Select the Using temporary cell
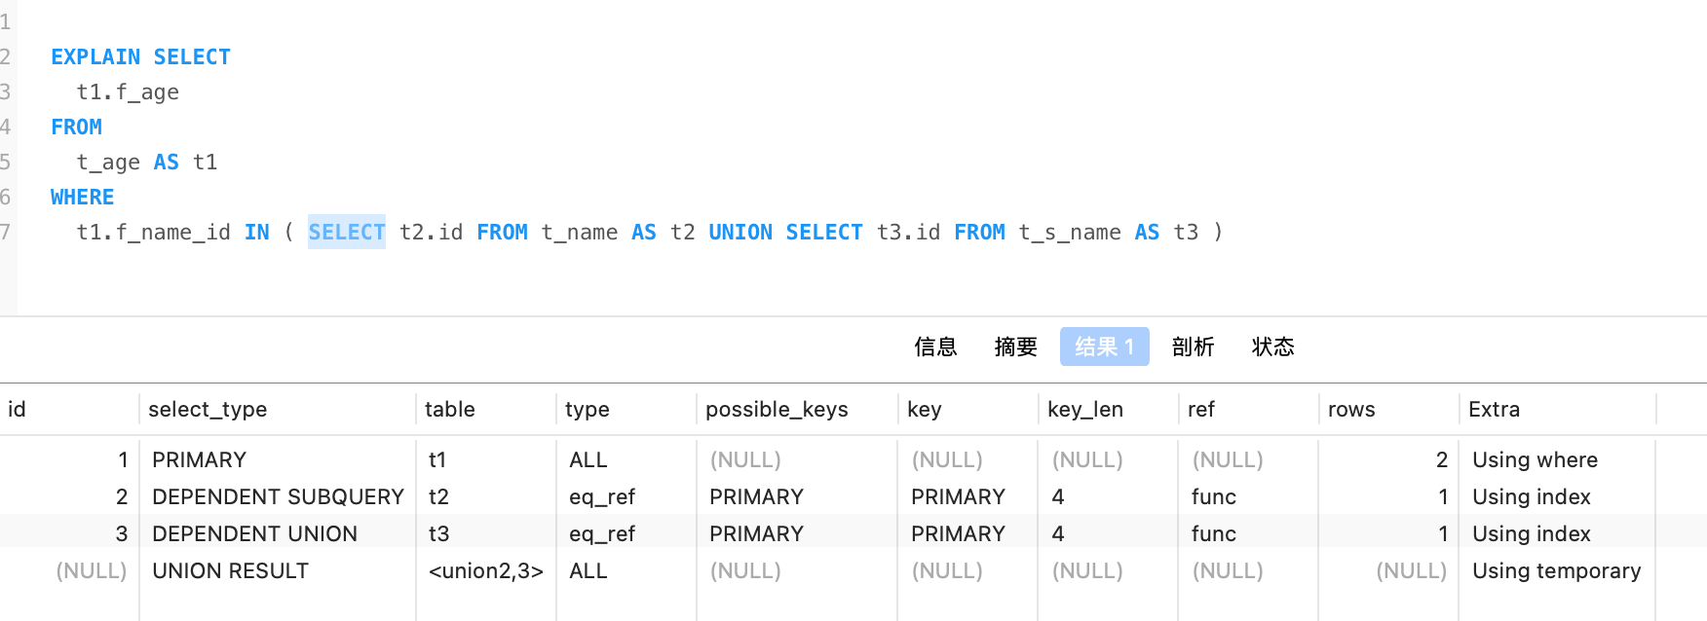 point(1556,571)
